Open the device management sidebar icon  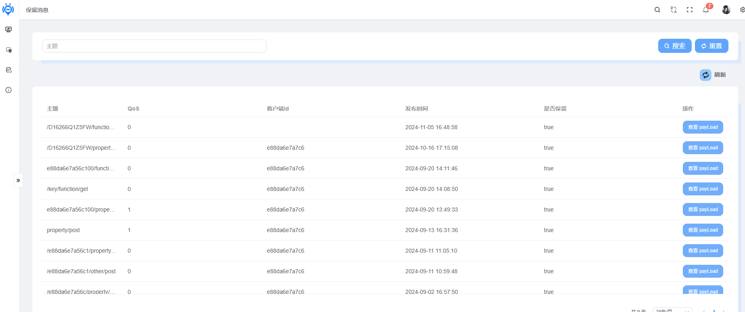8,50
